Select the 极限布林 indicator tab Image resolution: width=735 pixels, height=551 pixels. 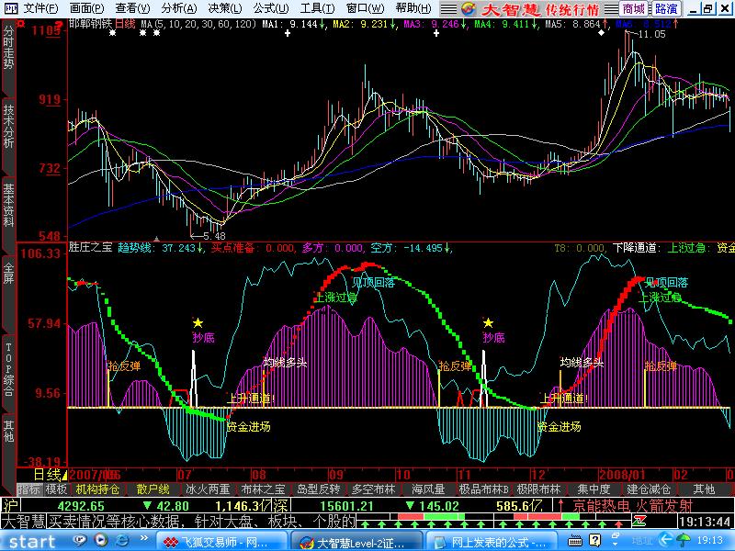coord(539,489)
